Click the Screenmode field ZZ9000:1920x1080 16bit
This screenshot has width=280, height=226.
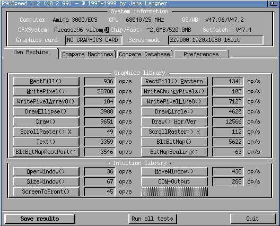pyautogui.click(x=216, y=40)
